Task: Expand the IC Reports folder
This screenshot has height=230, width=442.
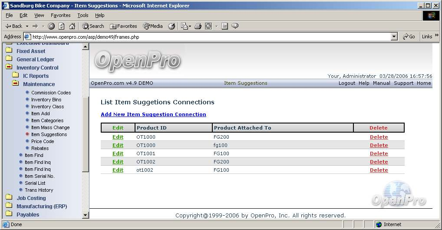Action: pyautogui.click(x=36, y=76)
